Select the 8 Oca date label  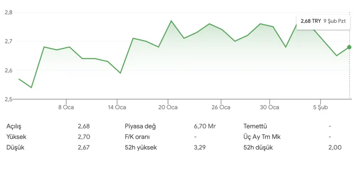[66, 108]
